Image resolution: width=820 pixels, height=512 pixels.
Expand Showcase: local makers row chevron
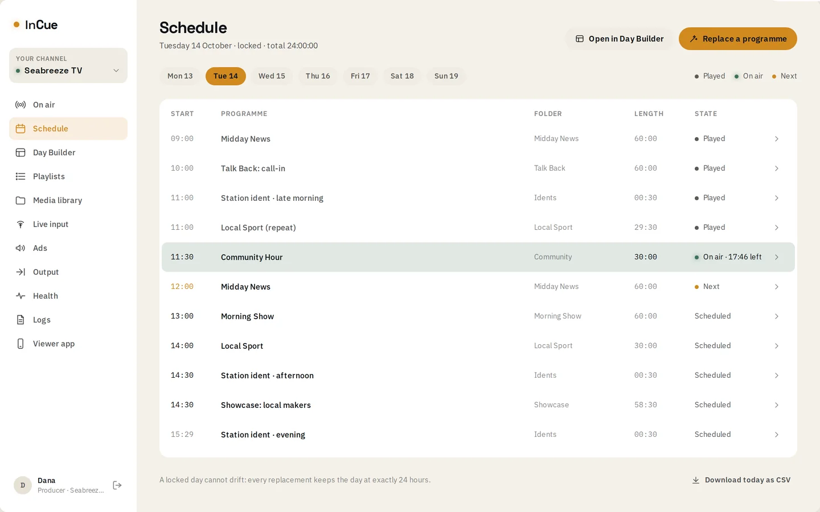pos(776,405)
